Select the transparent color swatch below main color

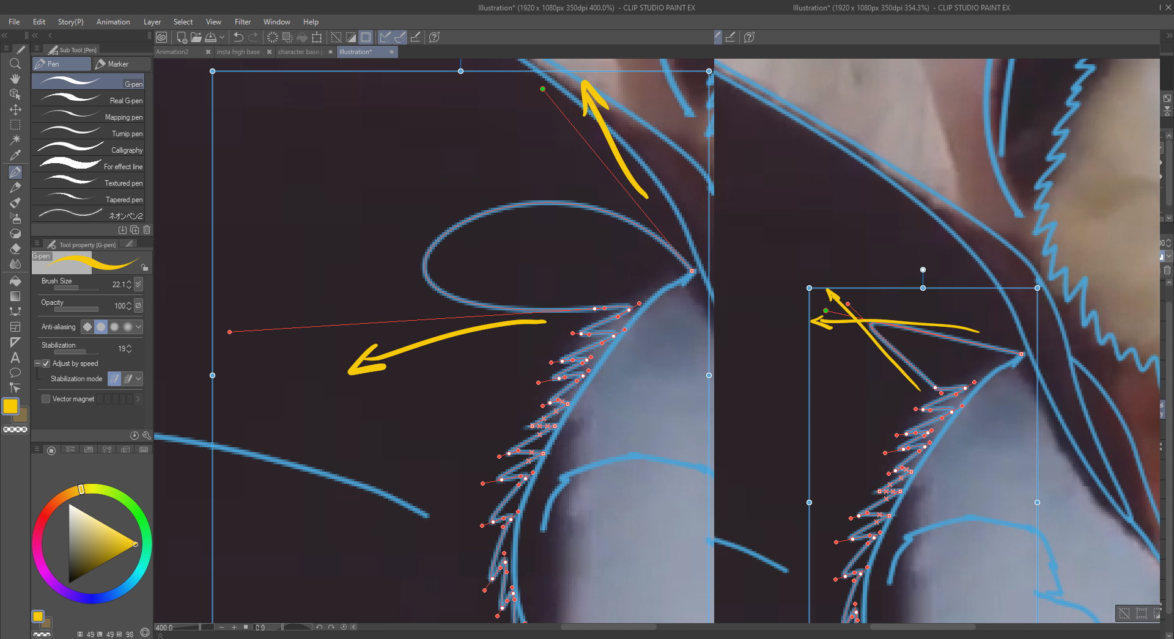click(15, 429)
